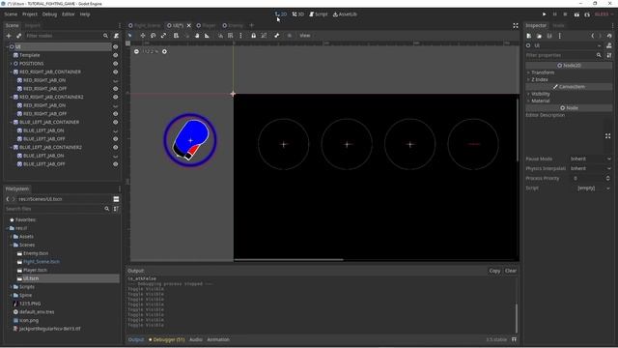
Task: Activate the Rotate Mode tool
Action: pyautogui.click(x=153, y=36)
